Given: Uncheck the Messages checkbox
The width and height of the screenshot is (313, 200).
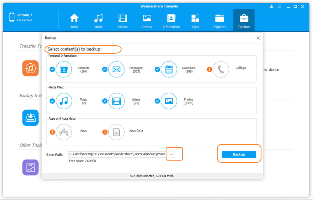Looking at the screenshot, I should (x=105, y=69).
